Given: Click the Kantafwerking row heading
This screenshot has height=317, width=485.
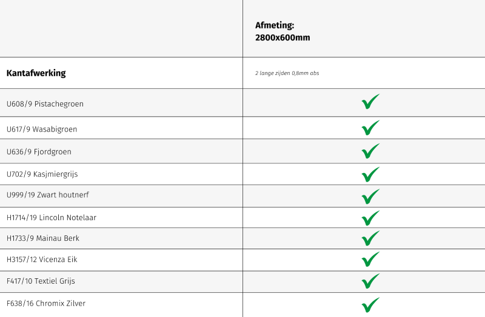Looking at the screenshot, I should (36, 73).
